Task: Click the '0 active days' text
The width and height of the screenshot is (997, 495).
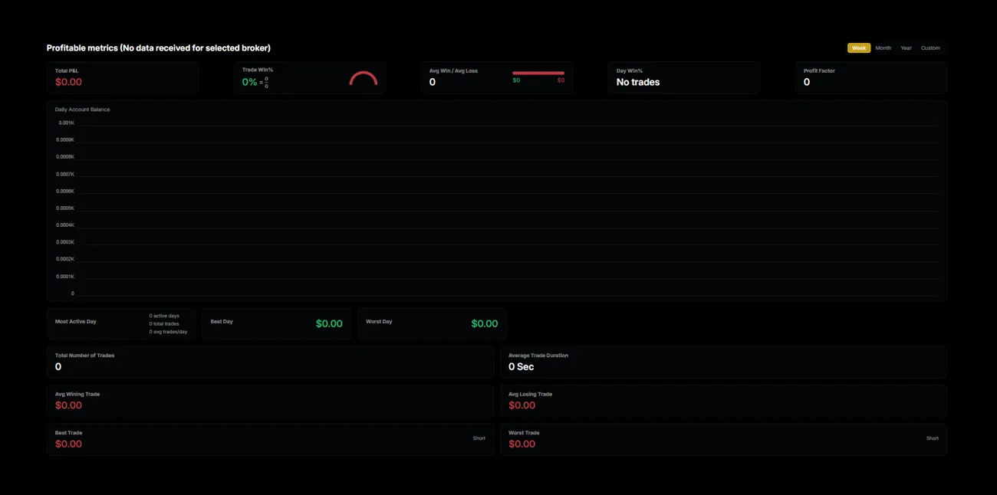Action: coord(164,316)
